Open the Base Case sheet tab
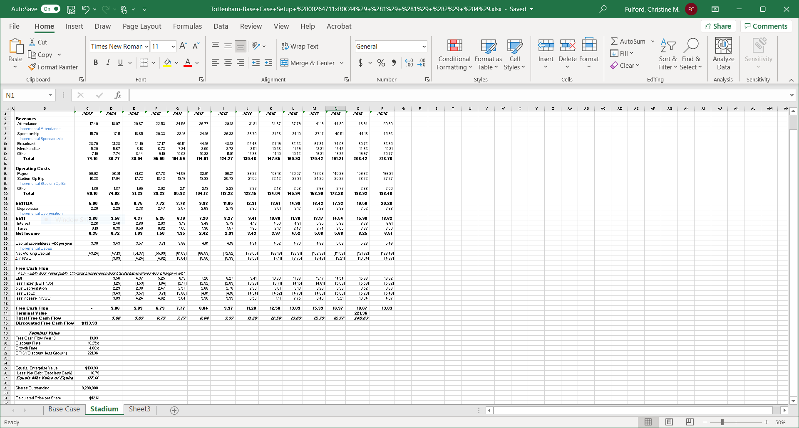The image size is (799, 428). [64, 409]
